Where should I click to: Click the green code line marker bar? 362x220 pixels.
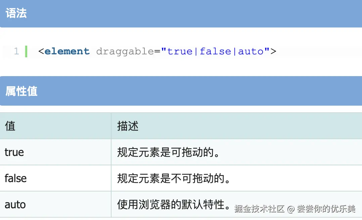point(26,51)
